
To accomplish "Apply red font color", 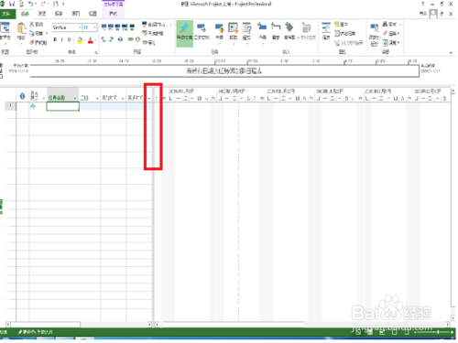I will point(91,40).
